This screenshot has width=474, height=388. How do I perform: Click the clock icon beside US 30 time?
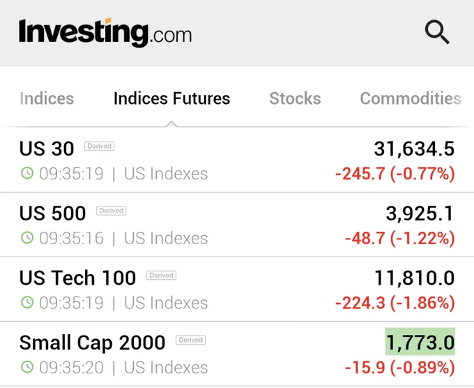coord(27,173)
